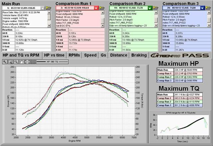This screenshot has height=146, width=213.
Task: Click Vehicle Name: EDJE WRX line in Main Run info
Action: pos(16,15)
